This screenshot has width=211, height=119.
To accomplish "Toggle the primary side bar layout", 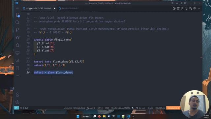I will pyautogui.click(x=173, y=3).
